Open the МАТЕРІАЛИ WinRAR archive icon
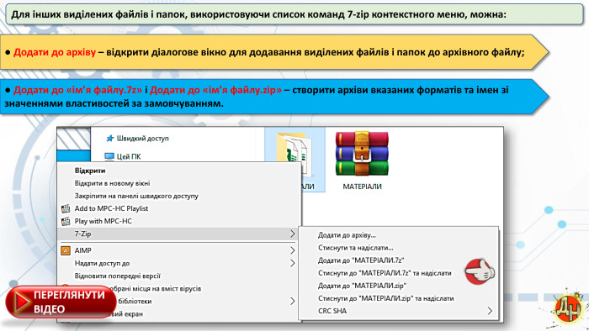This screenshot has width=589, height=331. coord(362,154)
